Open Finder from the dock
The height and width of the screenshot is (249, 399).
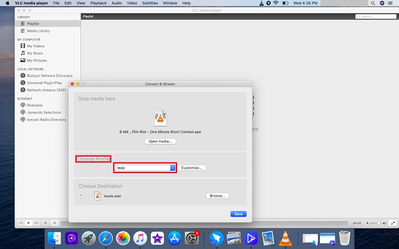[54, 238]
